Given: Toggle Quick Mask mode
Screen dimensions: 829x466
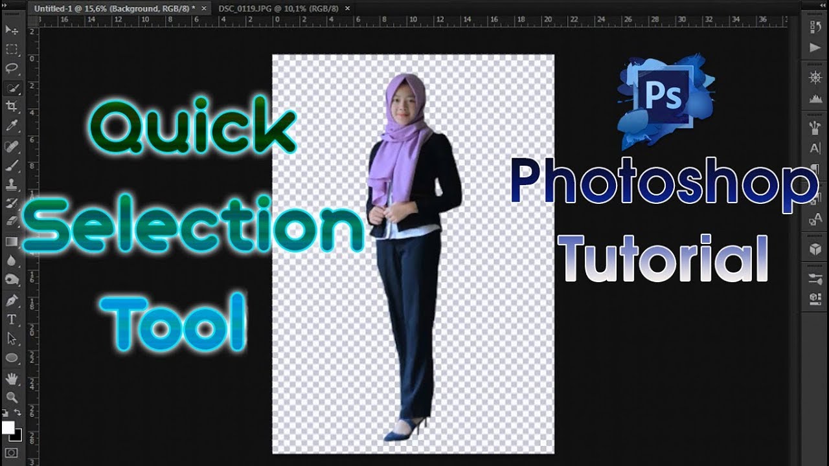Looking at the screenshot, I should (x=12, y=452).
